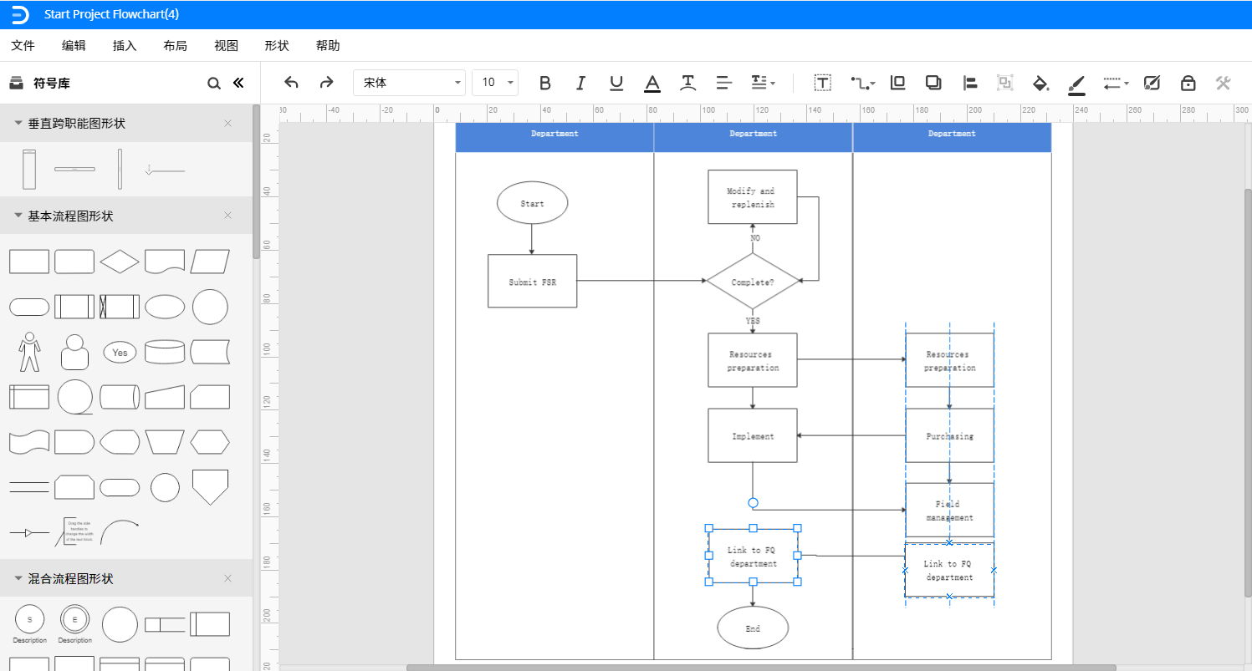Open the font size 10 dropdown

click(x=495, y=82)
